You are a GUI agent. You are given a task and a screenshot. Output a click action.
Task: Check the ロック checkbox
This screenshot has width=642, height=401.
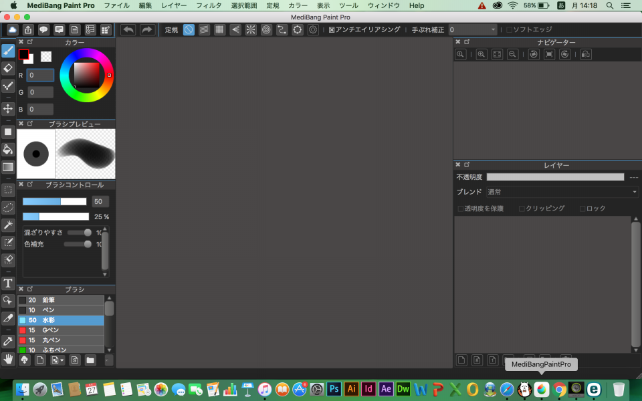[582, 209]
